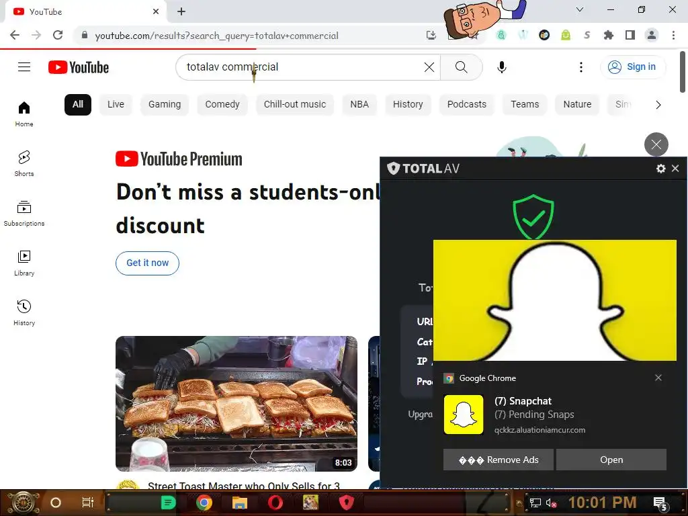Select the Live filter chip

pyautogui.click(x=116, y=104)
